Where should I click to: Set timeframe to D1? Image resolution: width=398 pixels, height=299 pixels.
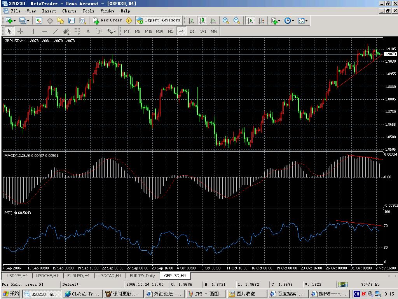[x=192, y=31]
